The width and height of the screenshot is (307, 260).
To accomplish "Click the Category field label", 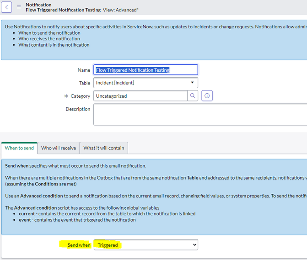I will 80,96.
